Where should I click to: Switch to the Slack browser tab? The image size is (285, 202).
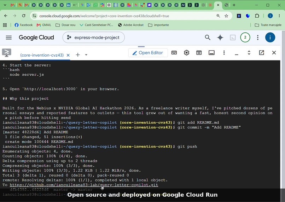click(143, 5)
